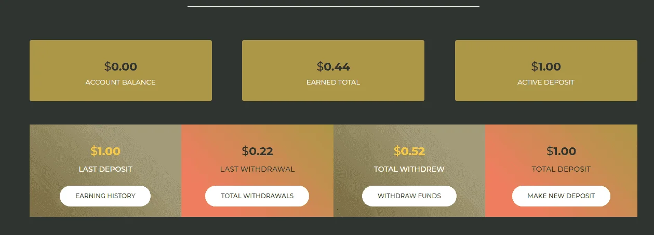654x235 pixels.
Task: Select the Last Withdrawal label
Action: tap(257, 169)
